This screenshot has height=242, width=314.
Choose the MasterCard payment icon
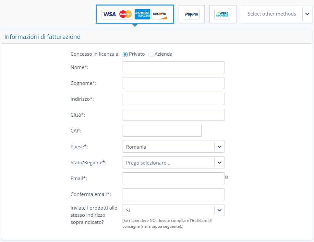(x=125, y=14)
